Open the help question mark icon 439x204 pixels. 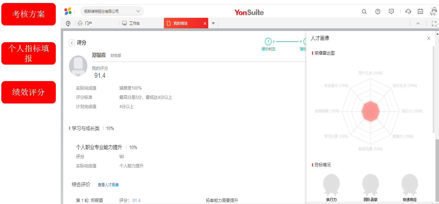click(x=378, y=12)
